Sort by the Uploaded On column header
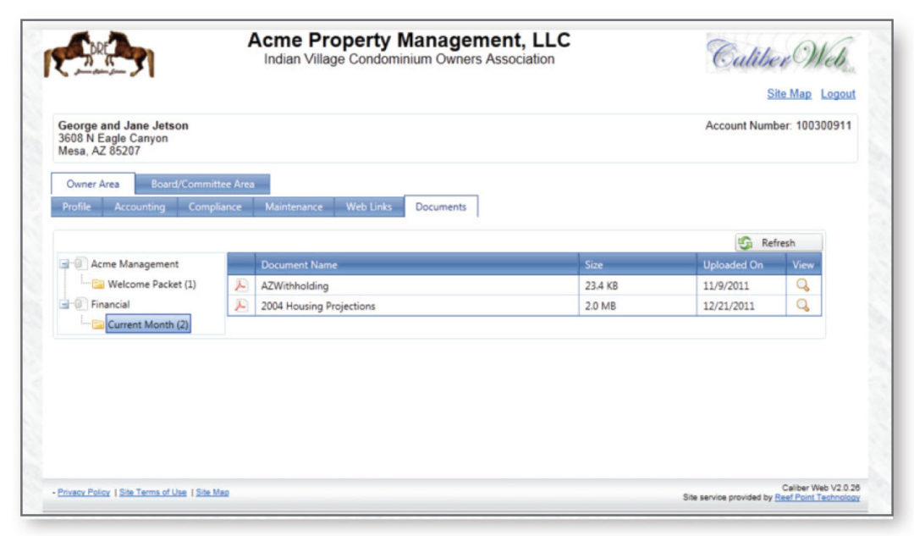Viewport: 914px width, 536px height. click(x=733, y=265)
